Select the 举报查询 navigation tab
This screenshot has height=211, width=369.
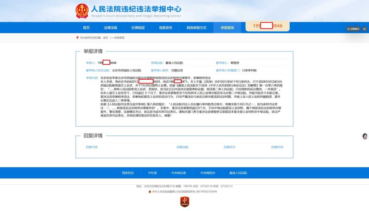click(227, 28)
